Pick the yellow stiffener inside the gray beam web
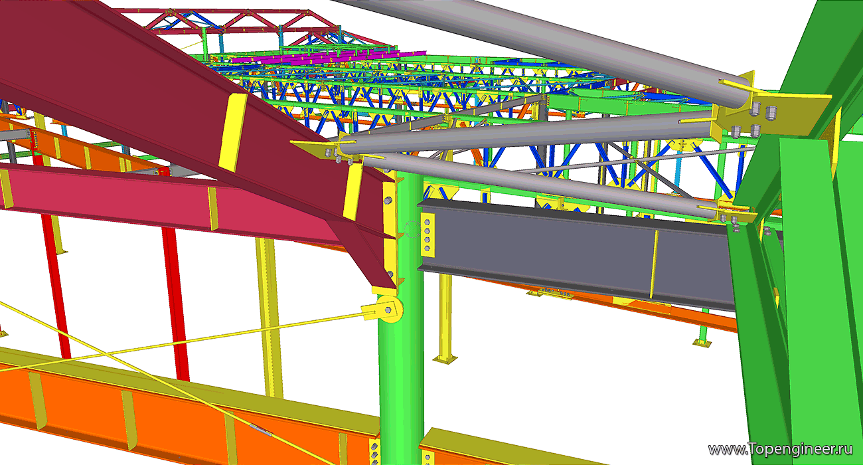Image resolution: width=863 pixels, height=465 pixels. click(654, 264)
